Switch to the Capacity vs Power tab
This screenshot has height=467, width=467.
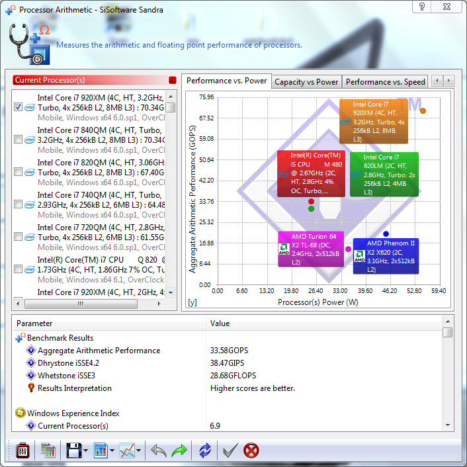click(x=306, y=82)
